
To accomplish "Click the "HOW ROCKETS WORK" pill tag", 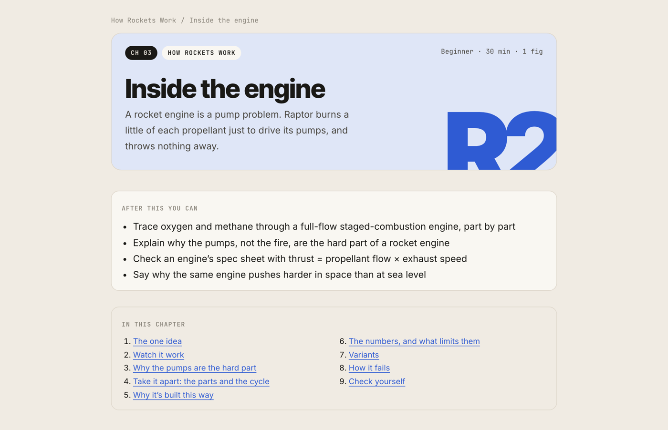I will 201,53.
